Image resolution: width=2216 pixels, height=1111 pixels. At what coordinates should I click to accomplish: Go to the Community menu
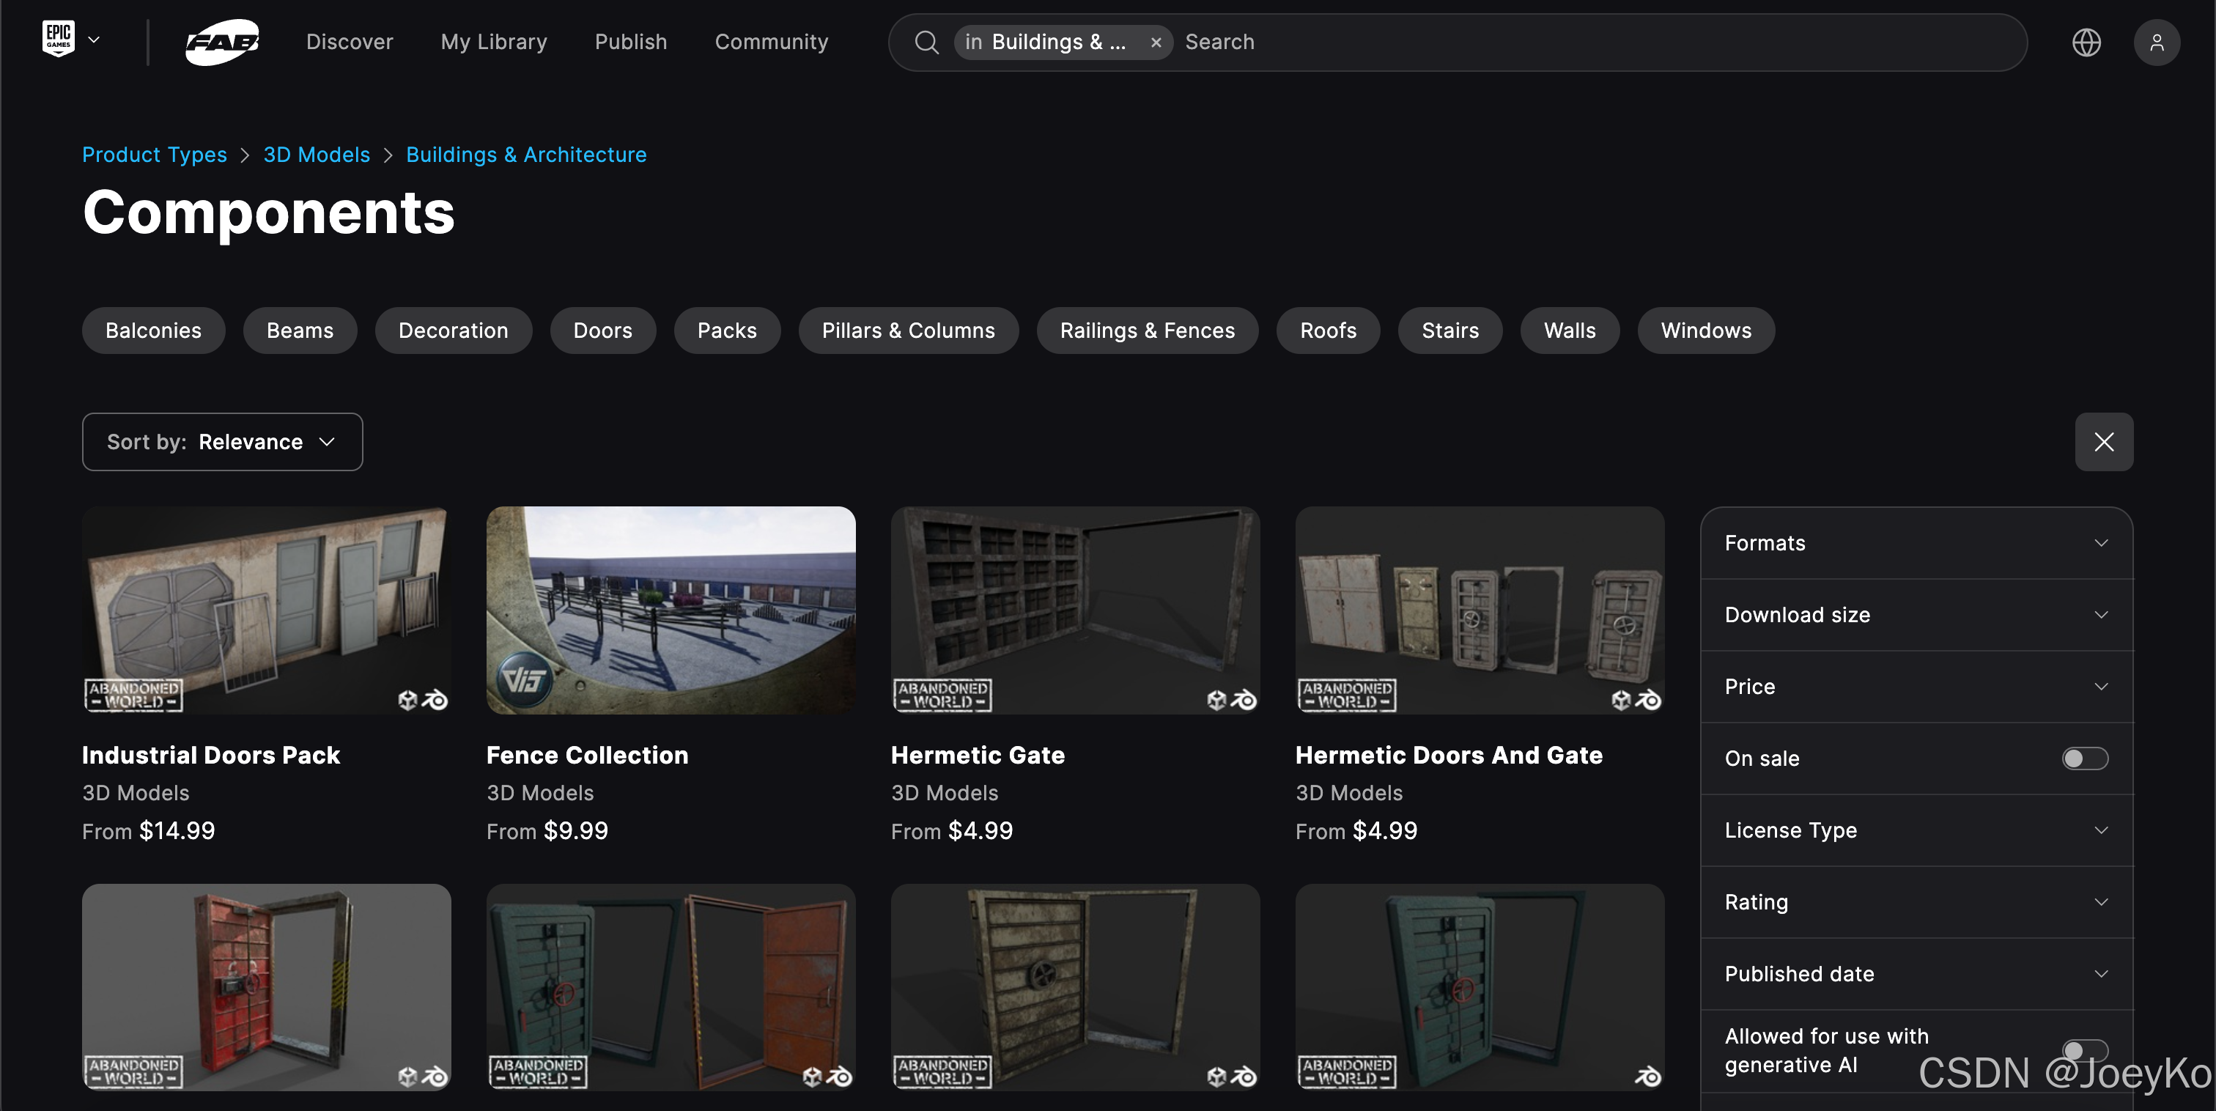click(x=771, y=43)
